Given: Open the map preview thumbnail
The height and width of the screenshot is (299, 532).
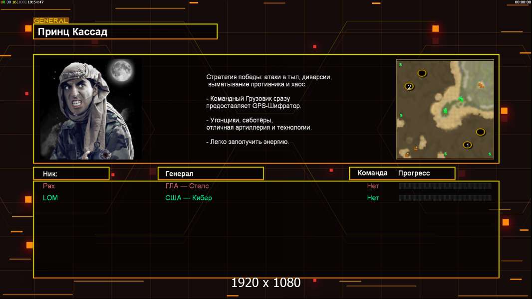Looking at the screenshot, I should click(445, 109).
